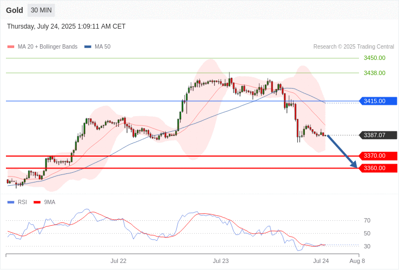Select the RSI legend label
Screen dimensions: 399x270
pos(22,202)
